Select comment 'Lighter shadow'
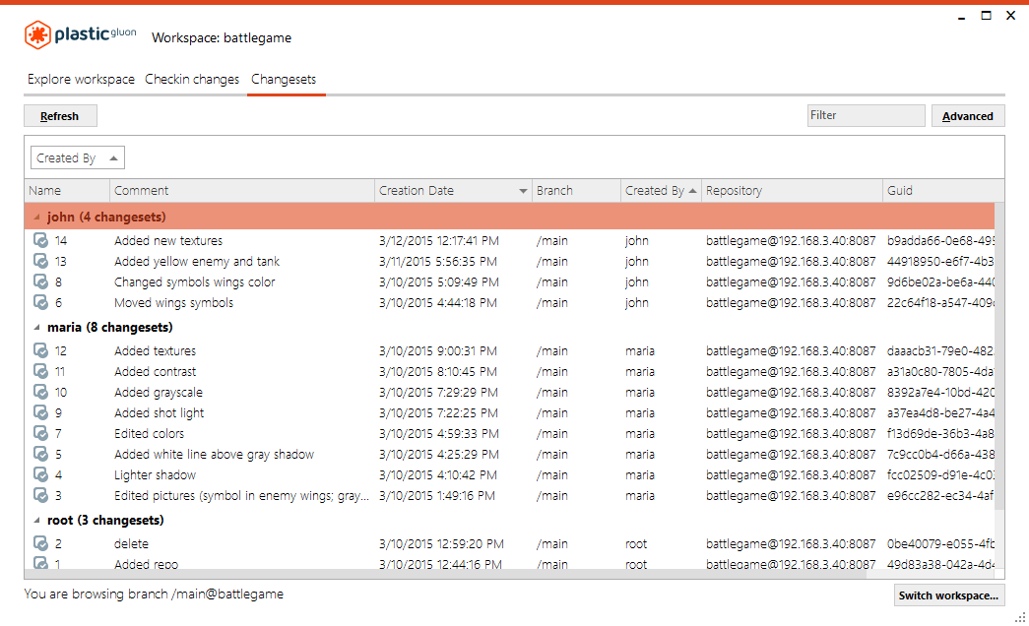Image resolution: width=1029 pixels, height=626 pixels. point(155,475)
